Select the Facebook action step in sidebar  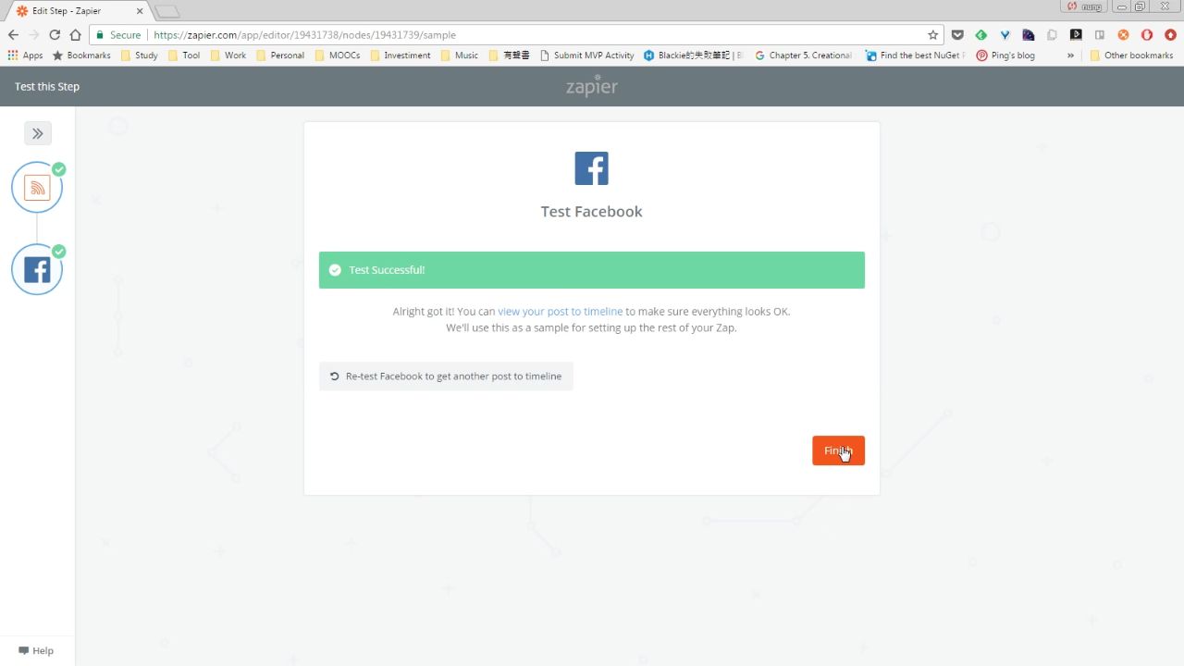(37, 269)
